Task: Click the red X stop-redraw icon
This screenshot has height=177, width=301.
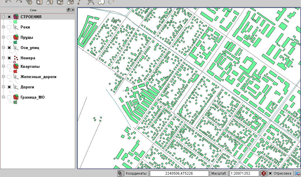Action: coord(264,173)
